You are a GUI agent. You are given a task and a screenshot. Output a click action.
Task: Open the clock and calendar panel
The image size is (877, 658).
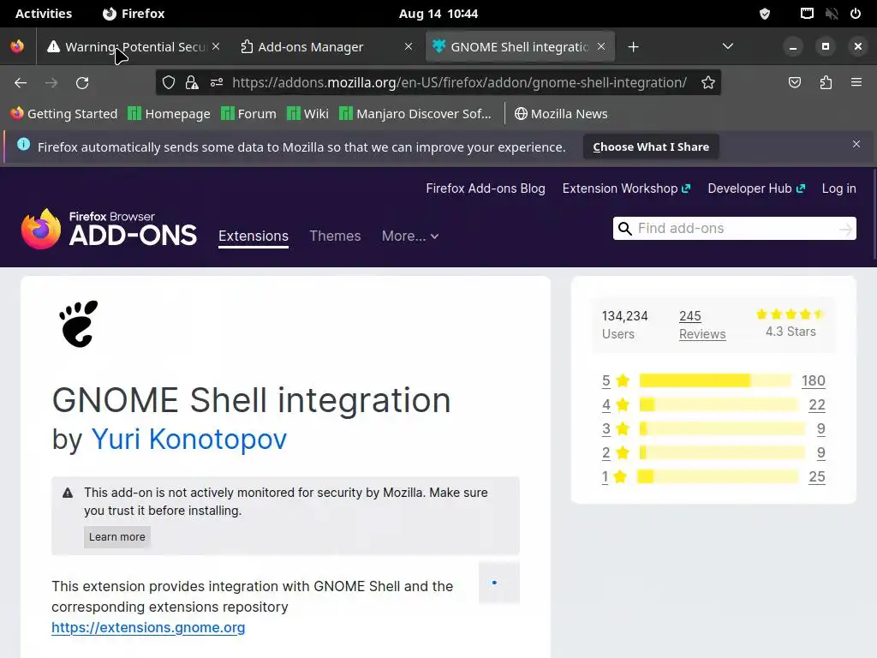pos(438,14)
